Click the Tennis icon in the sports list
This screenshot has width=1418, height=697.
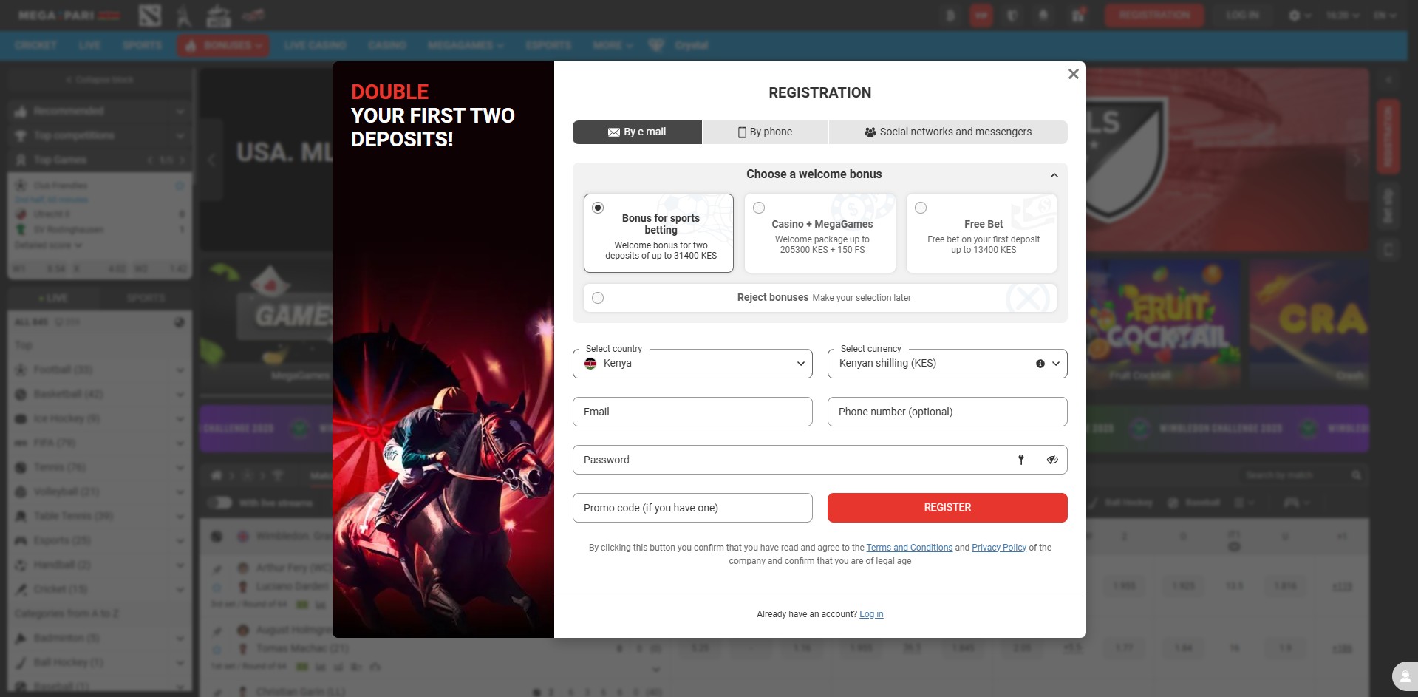point(20,467)
